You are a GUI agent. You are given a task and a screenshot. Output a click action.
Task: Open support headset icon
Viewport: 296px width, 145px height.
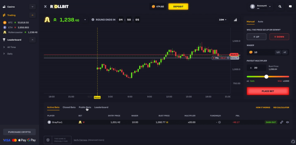(293, 141)
